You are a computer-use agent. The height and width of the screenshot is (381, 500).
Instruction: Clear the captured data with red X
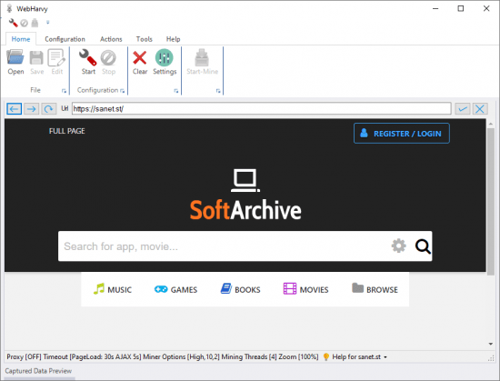(140, 62)
